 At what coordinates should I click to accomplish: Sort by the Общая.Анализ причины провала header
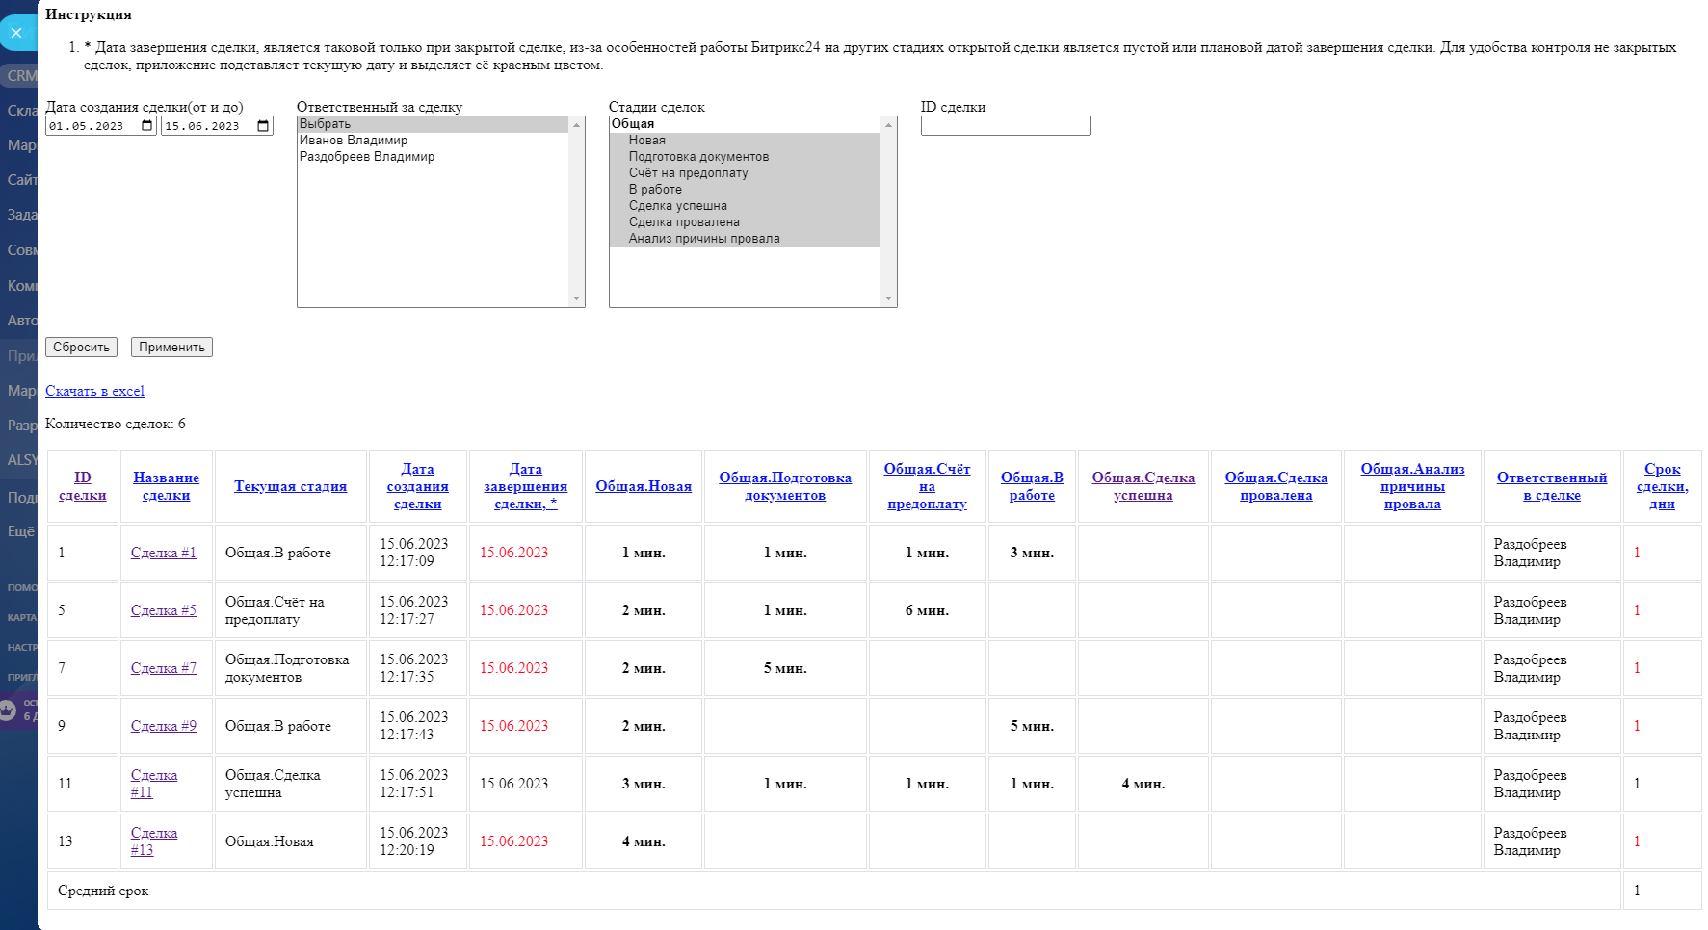click(1412, 486)
